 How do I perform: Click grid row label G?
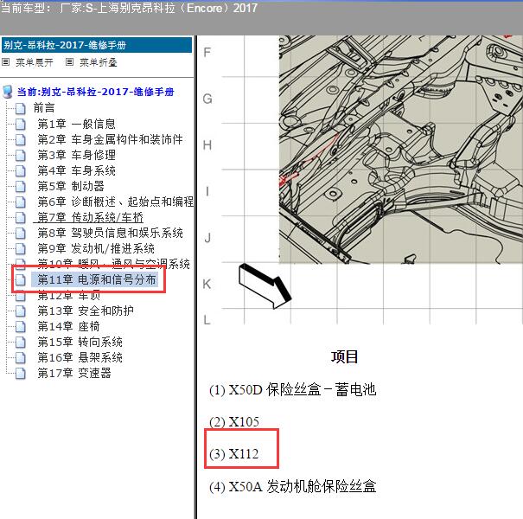(207, 99)
